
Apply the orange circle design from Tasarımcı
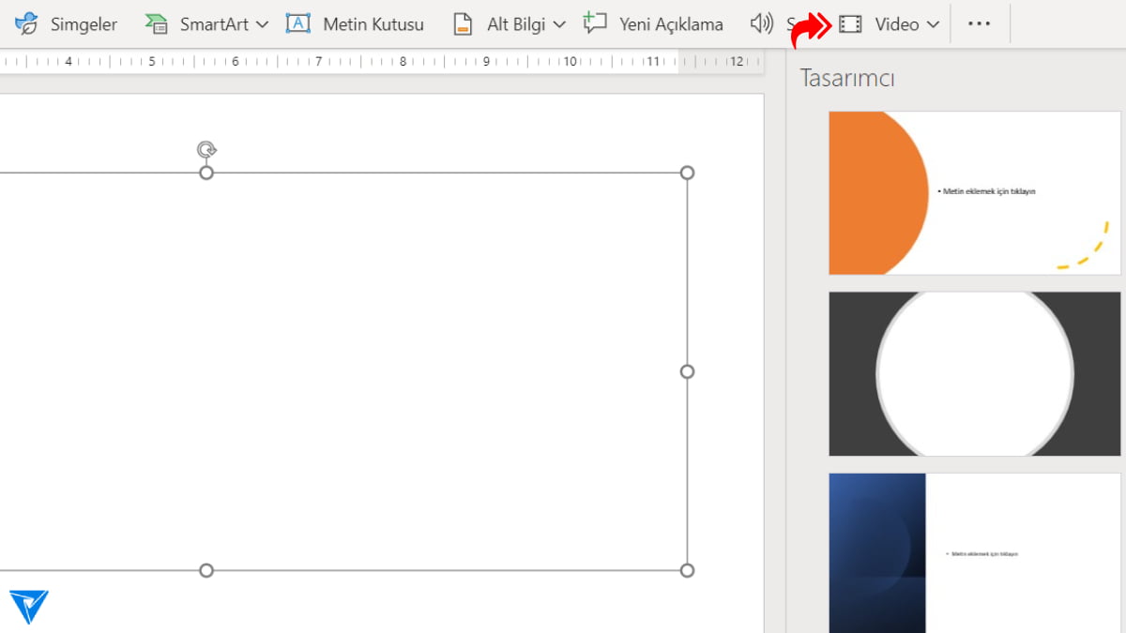click(974, 192)
